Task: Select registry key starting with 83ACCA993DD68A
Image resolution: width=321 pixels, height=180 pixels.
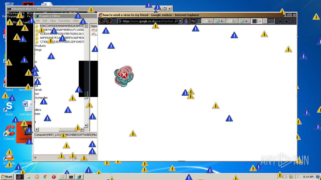Action: click(62, 26)
